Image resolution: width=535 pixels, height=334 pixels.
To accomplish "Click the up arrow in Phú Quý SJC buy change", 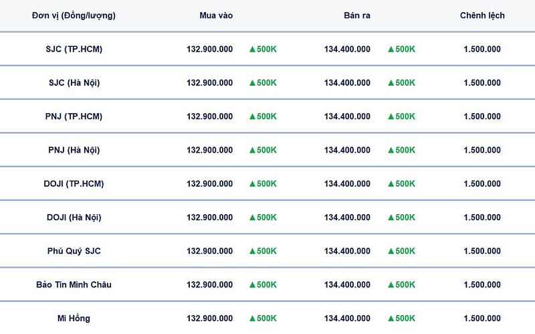I will coord(253,251).
